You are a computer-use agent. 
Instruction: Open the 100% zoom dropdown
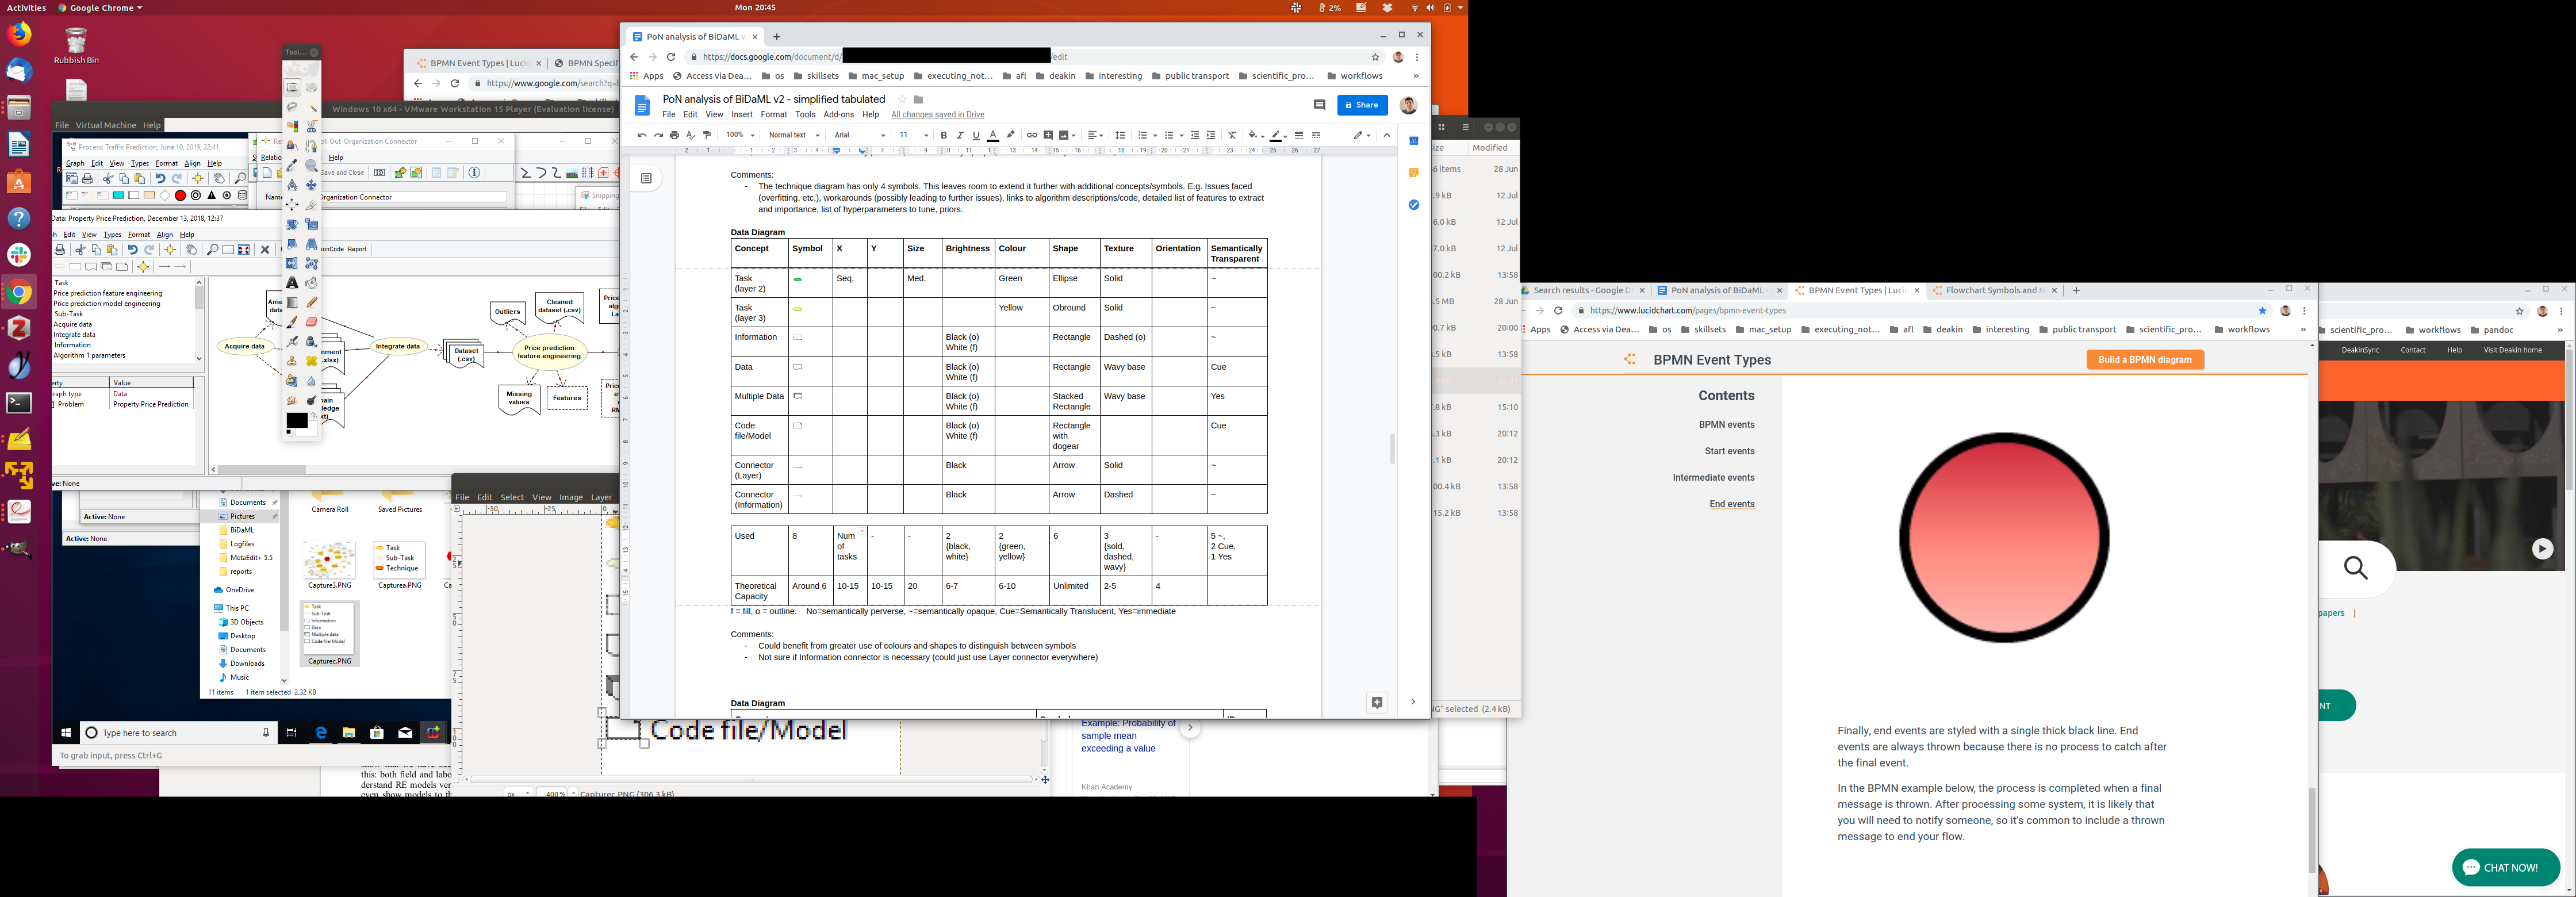(x=739, y=135)
